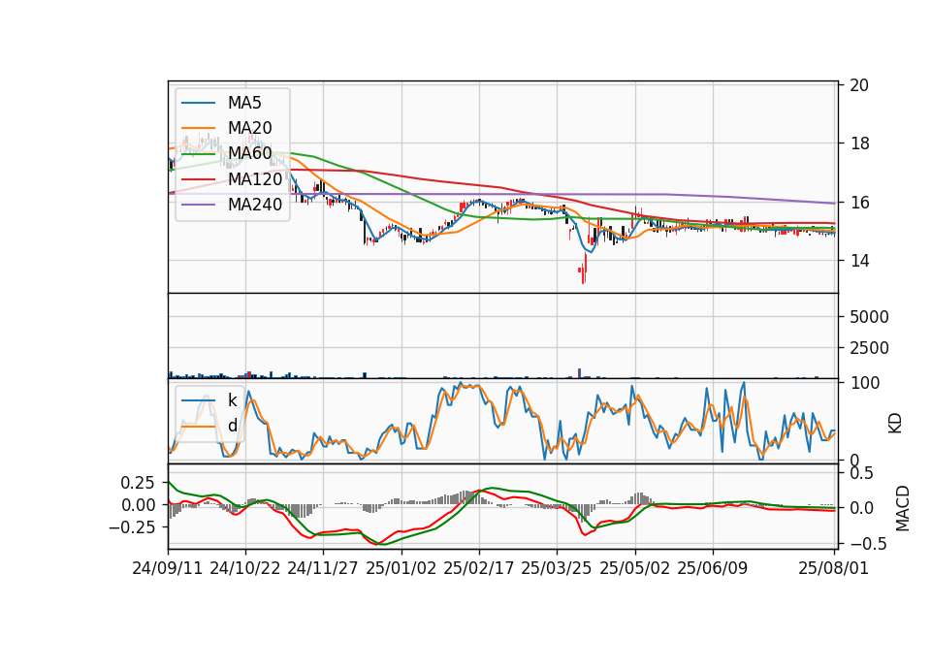Click the 25/01/02 date label
This screenshot has height=669, width=931.
(401, 568)
